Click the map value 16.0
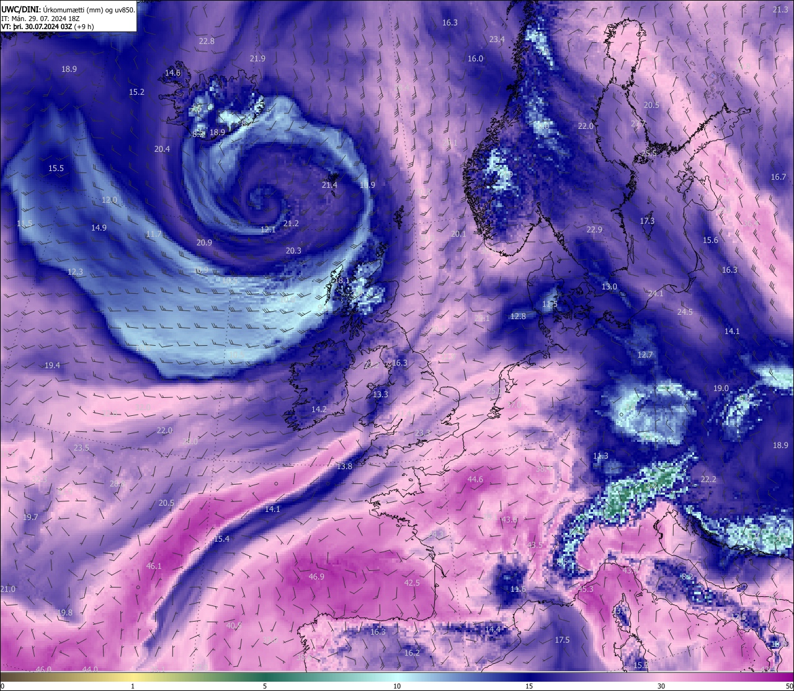 pos(475,59)
